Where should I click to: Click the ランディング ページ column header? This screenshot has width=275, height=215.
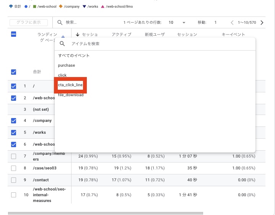pyautogui.click(x=47, y=37)
